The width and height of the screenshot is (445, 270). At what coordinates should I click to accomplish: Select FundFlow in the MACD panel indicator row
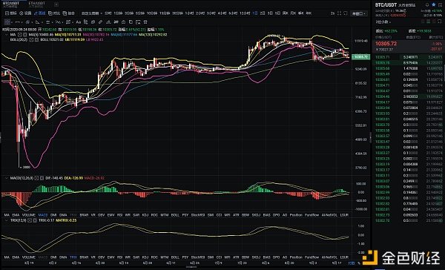click(x=312, y=215)
